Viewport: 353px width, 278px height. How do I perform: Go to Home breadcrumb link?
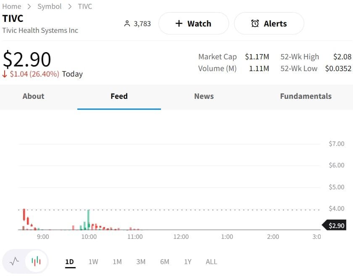pos(12,6)
